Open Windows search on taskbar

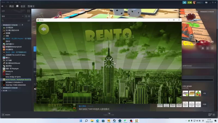point(86,121)
